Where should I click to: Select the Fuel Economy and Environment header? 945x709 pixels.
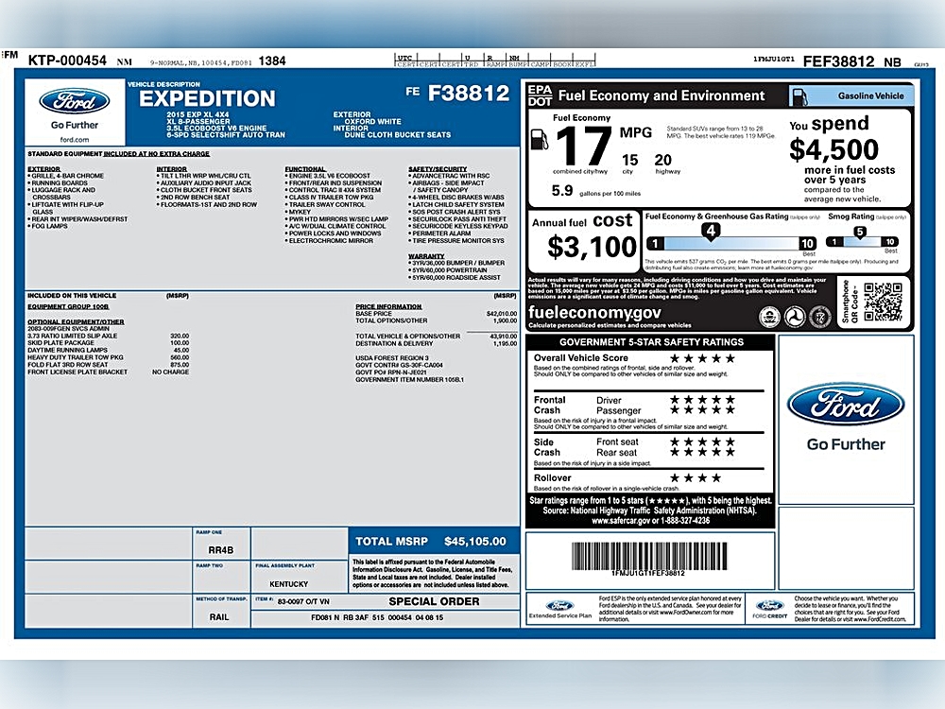tap(661, 95)
